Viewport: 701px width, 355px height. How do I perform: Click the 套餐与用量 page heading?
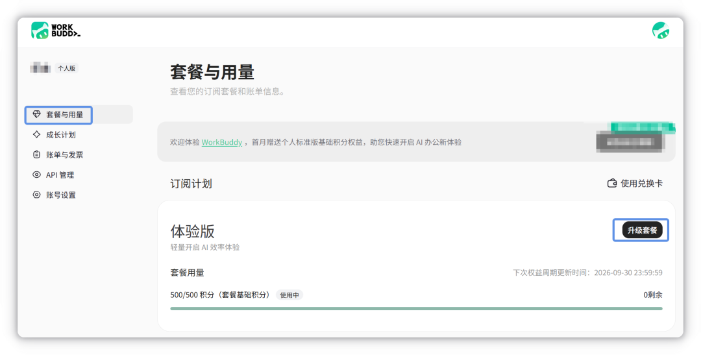tap(212, 72)
